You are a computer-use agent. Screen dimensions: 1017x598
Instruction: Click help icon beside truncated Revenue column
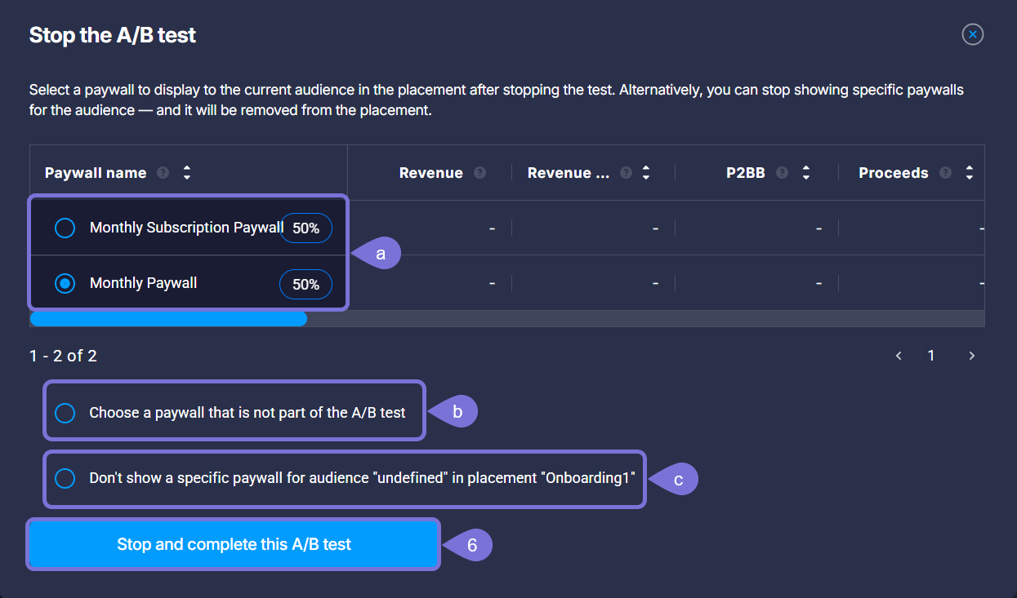(x=626, y=173)
